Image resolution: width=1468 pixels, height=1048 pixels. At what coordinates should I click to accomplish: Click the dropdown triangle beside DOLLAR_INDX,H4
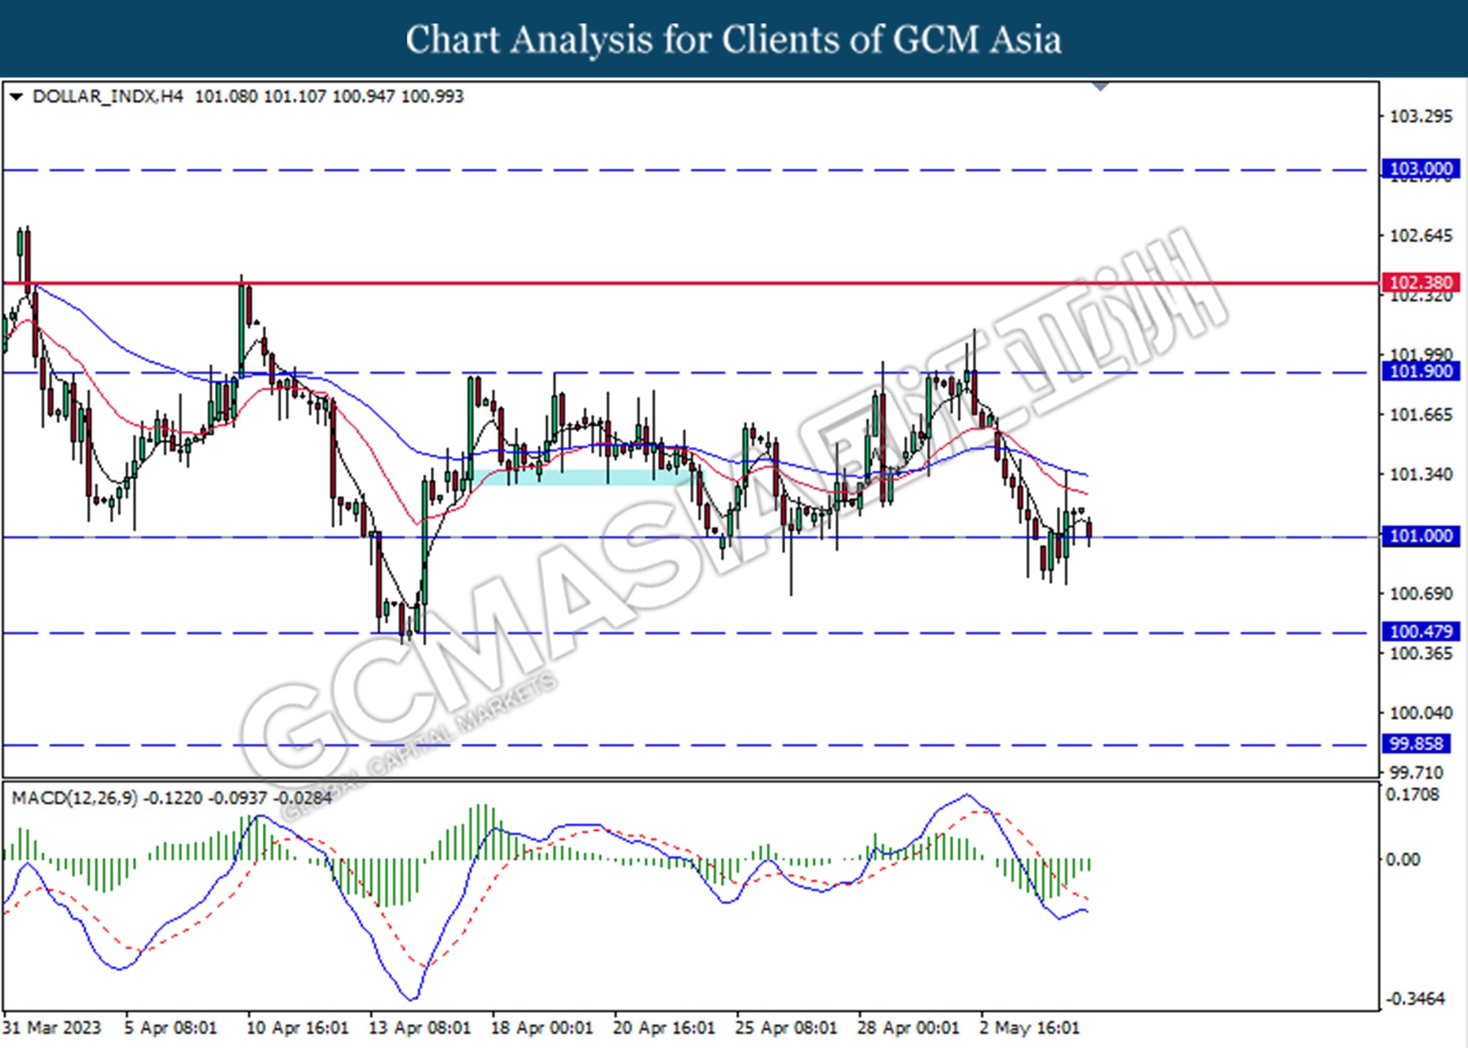coord(17,96)
